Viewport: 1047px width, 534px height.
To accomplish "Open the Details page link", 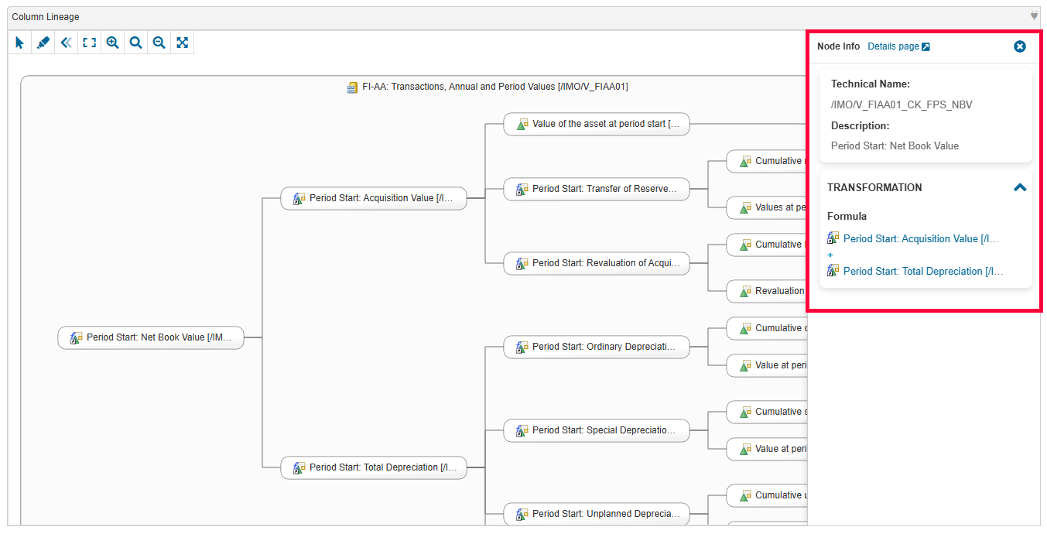I will tap(898, 46).
